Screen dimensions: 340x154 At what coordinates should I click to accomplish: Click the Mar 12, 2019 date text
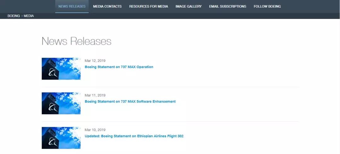95,61
